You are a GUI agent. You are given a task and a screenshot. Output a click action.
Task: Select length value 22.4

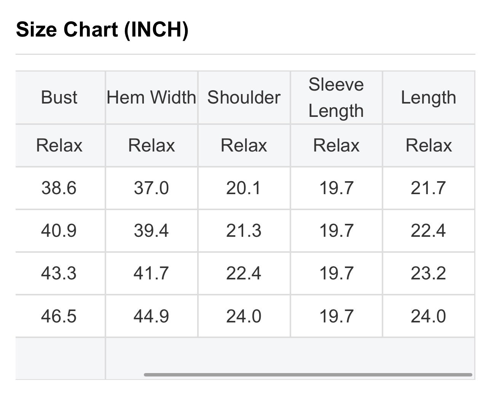428,231
